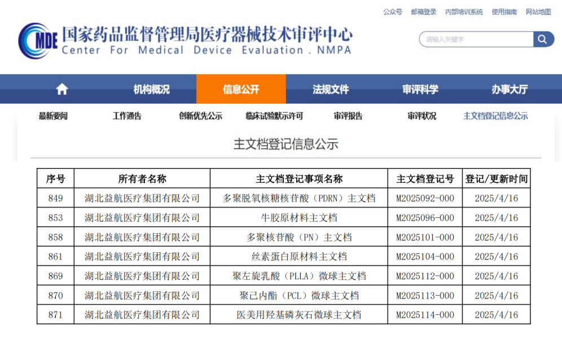Select cell 医美用羟基磷灰石微球主文档

(299, 315)
